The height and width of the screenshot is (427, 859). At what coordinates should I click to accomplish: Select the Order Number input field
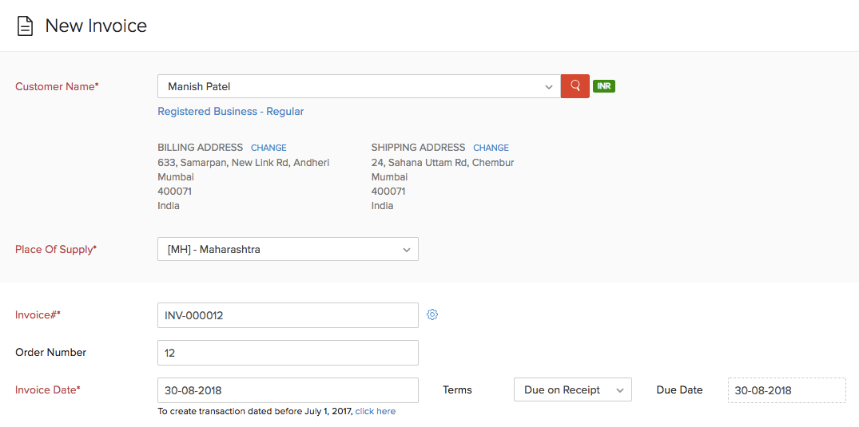(x=288, y=352)
